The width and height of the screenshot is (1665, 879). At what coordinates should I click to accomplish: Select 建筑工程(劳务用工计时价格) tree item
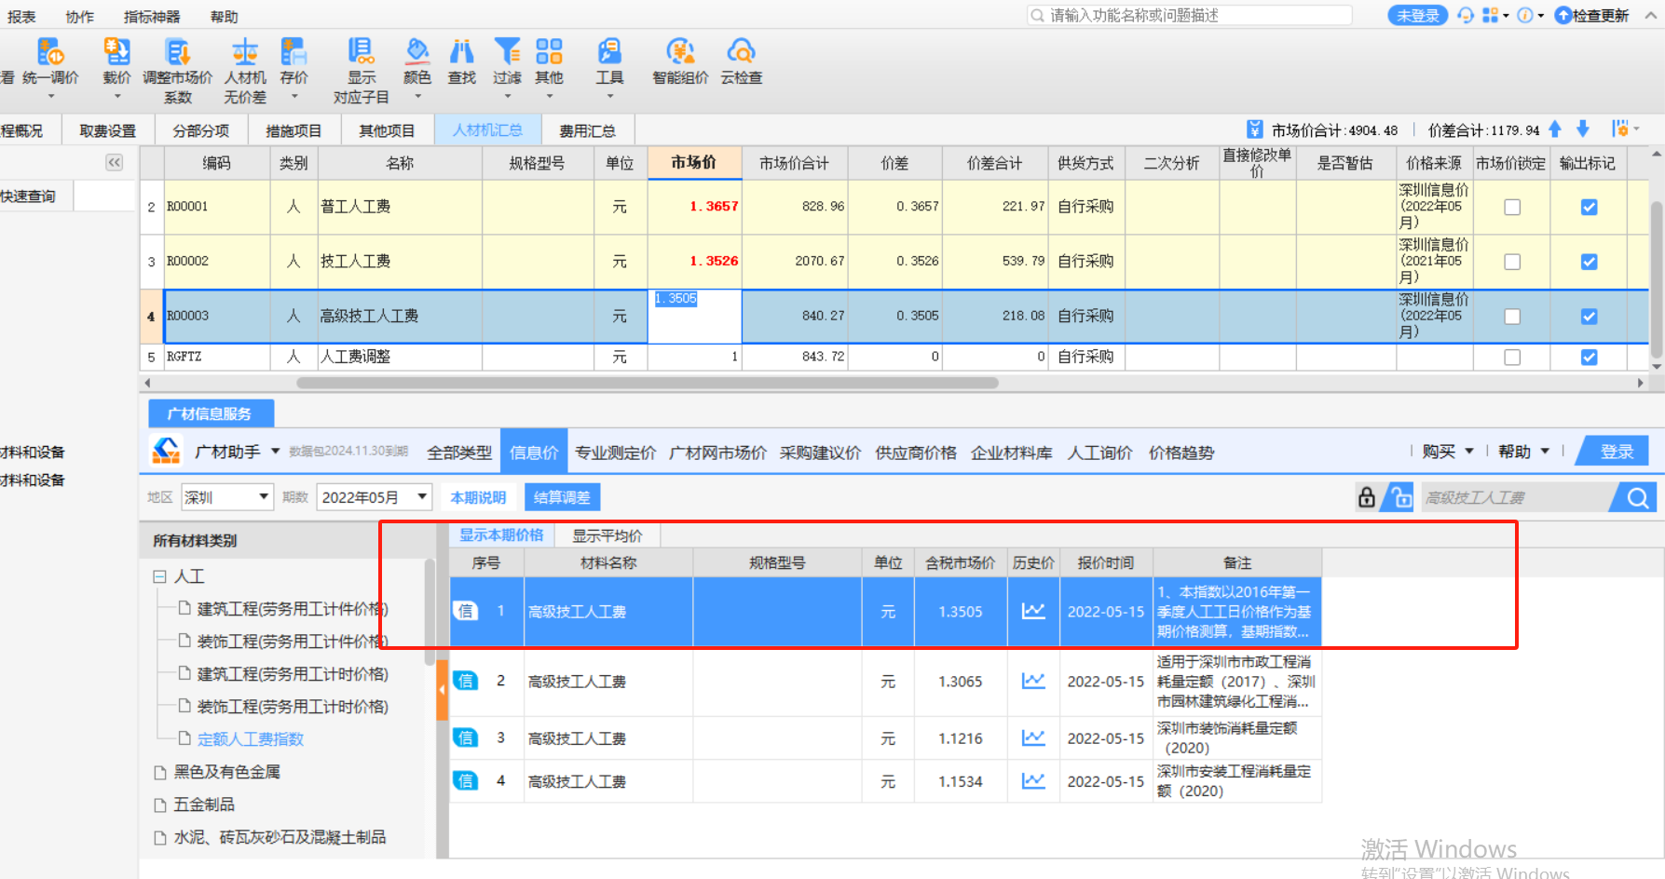(x=293, y=674)
